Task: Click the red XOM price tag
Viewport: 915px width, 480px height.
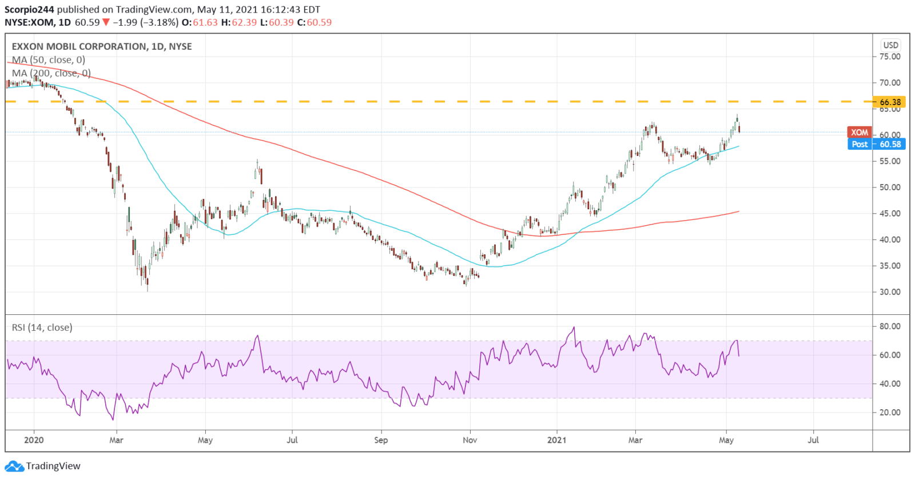Action: [x=859, y=132]
